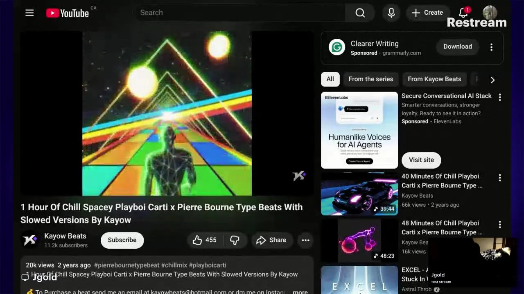The height and width of the screenshot is (294, 524).
Task: Like the video with thumbs up
Action: click(204, 240)
